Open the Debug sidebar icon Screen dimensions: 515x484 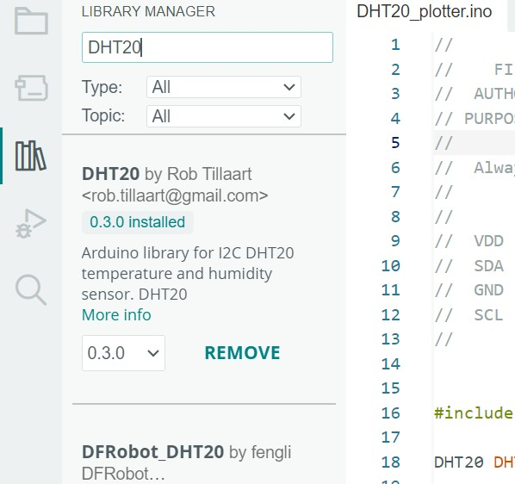pos(31,223)
